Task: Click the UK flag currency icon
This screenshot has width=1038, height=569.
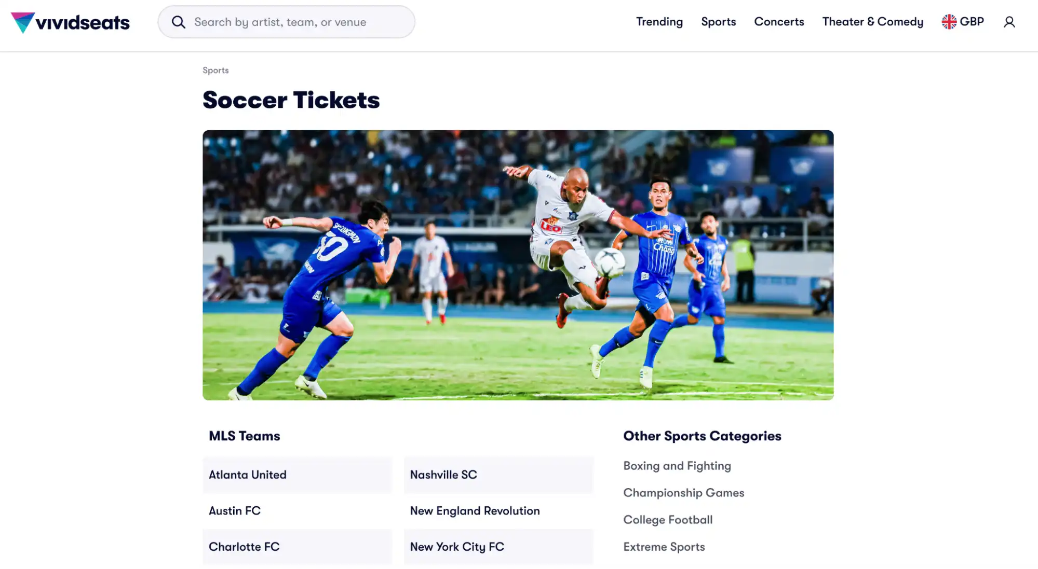Action: click(948, 21)
